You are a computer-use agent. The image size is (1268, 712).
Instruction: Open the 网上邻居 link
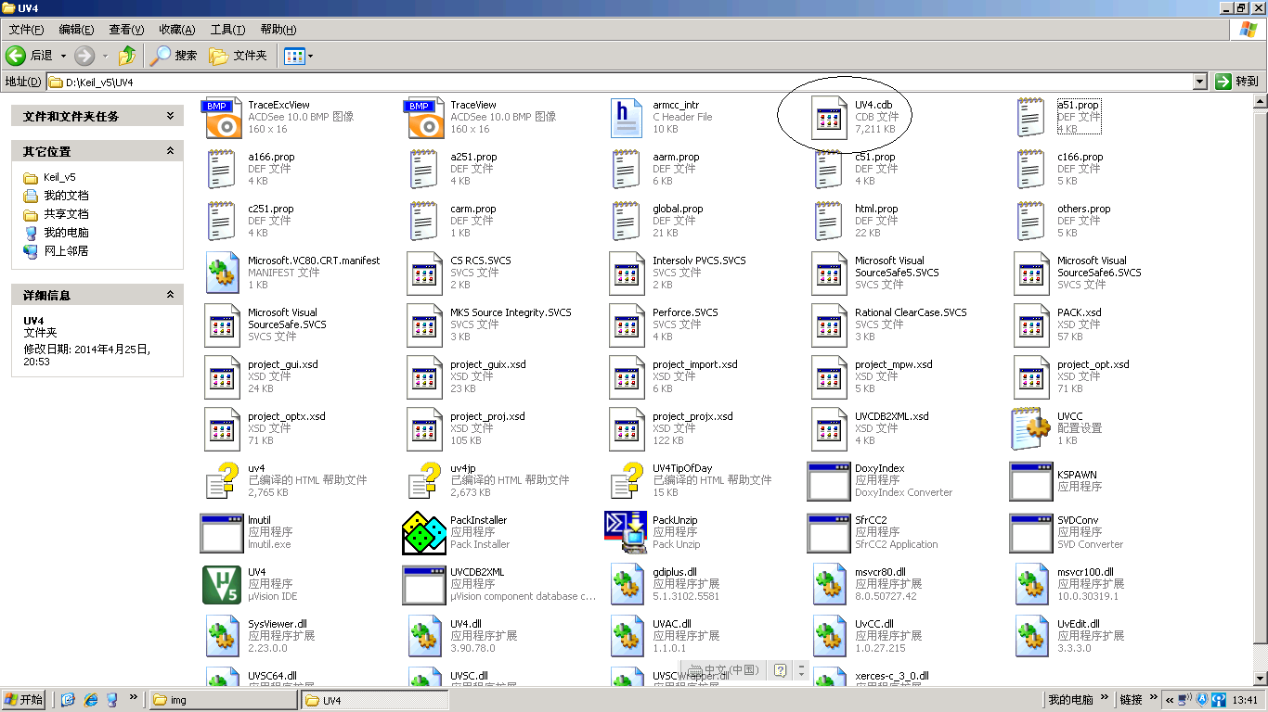(57, 251)
